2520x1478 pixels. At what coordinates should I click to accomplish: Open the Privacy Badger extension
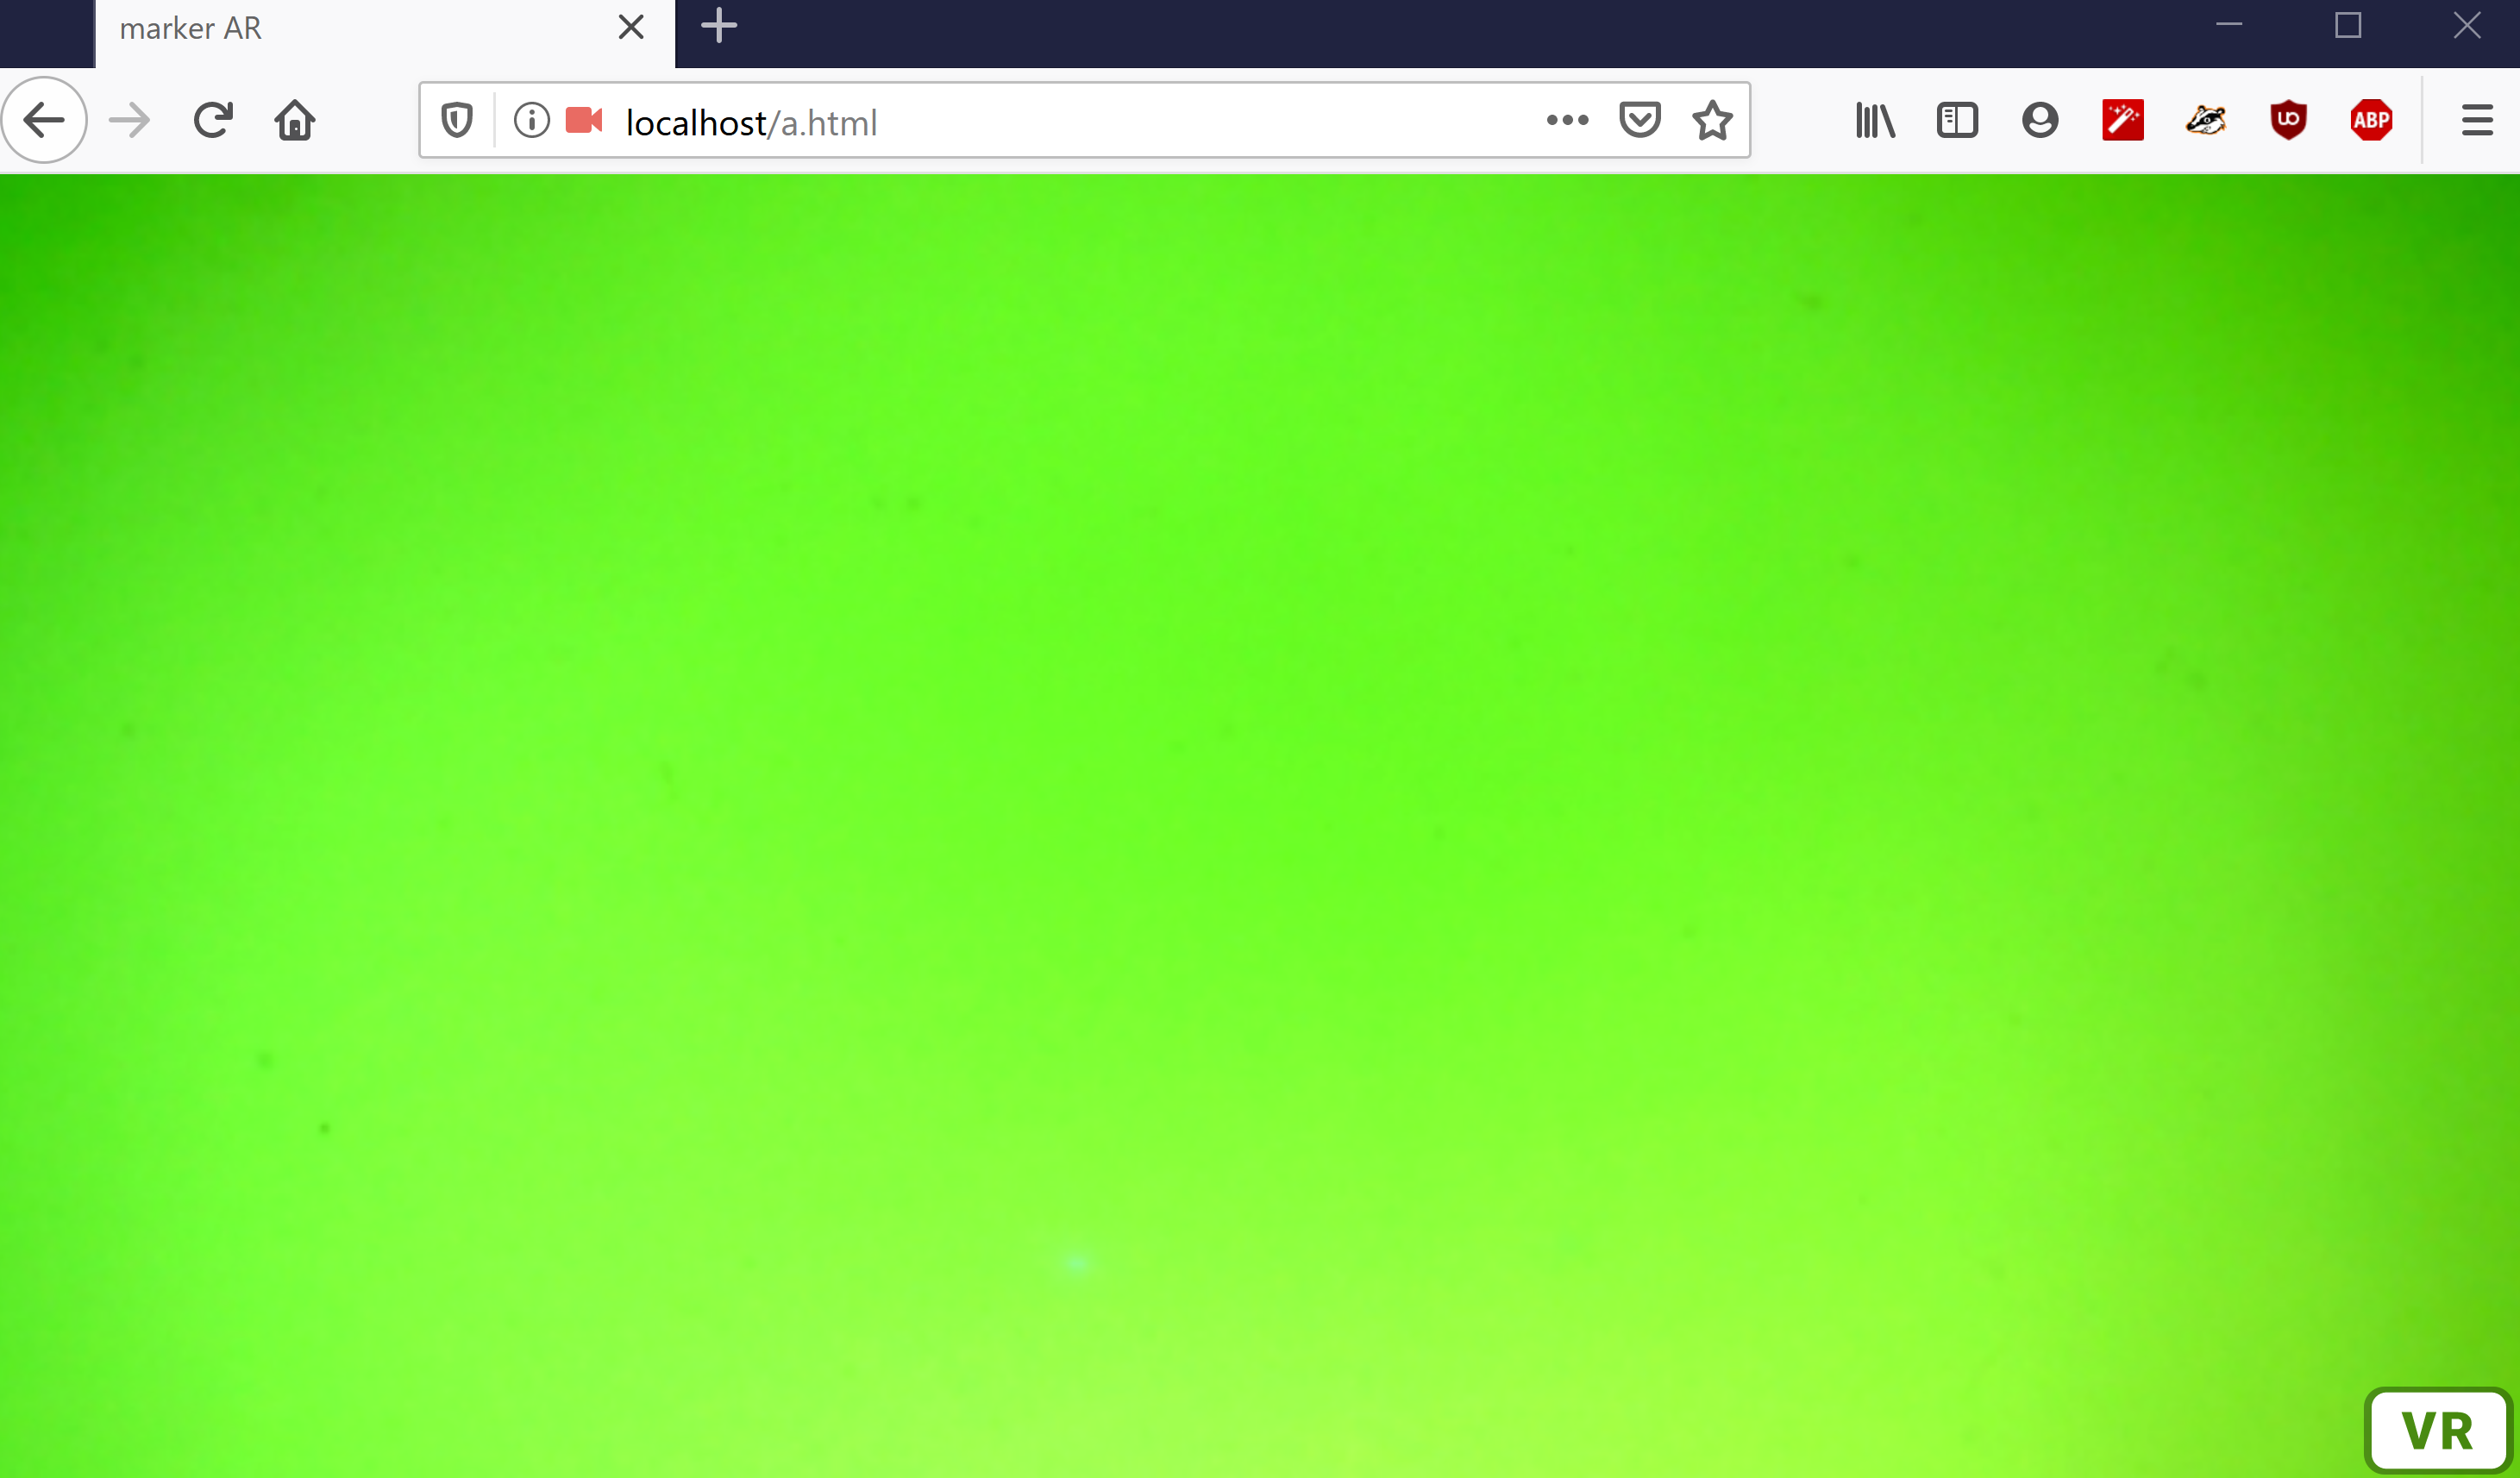coord(2206,120)
